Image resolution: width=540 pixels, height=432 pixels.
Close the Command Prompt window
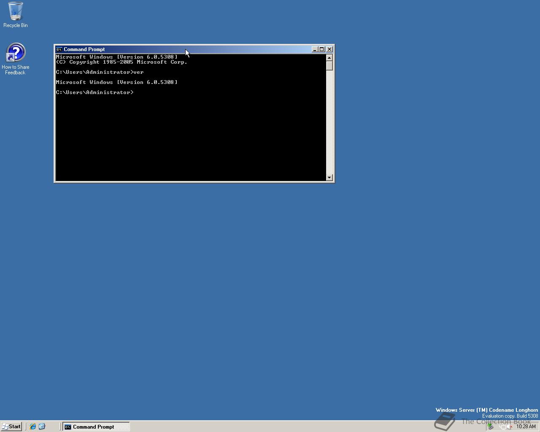pos(329,49)
